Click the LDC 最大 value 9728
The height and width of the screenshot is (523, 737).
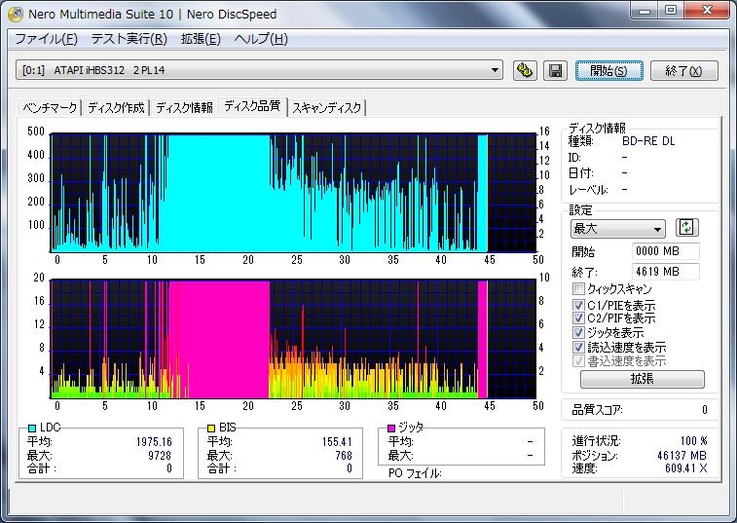[x=160, y=455]
